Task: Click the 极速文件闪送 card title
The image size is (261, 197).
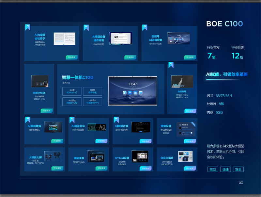Action: [39, 93]
